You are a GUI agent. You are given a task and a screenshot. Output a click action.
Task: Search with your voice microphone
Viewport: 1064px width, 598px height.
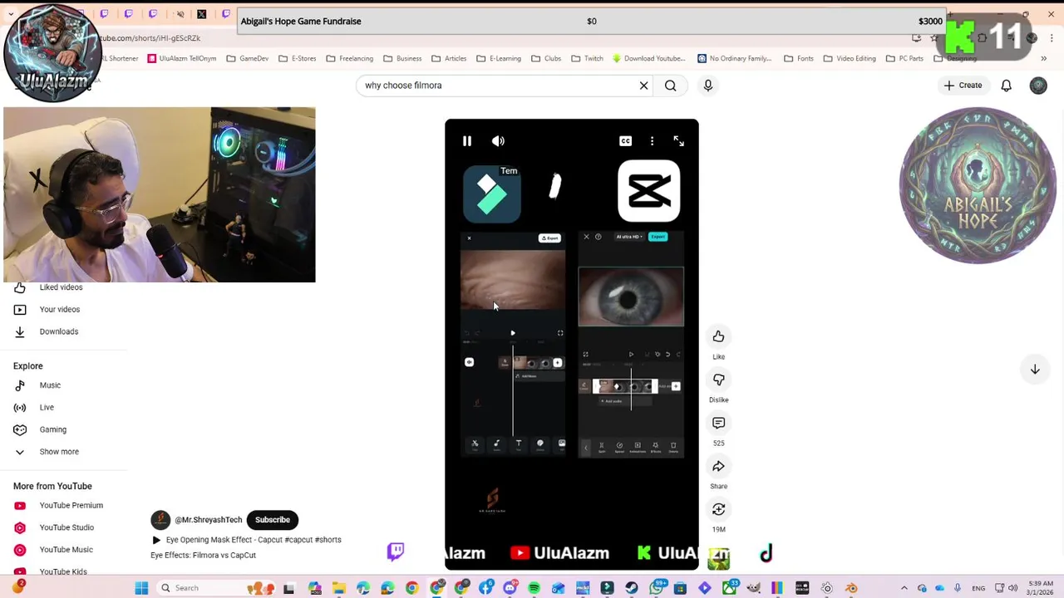coord(708,86)
